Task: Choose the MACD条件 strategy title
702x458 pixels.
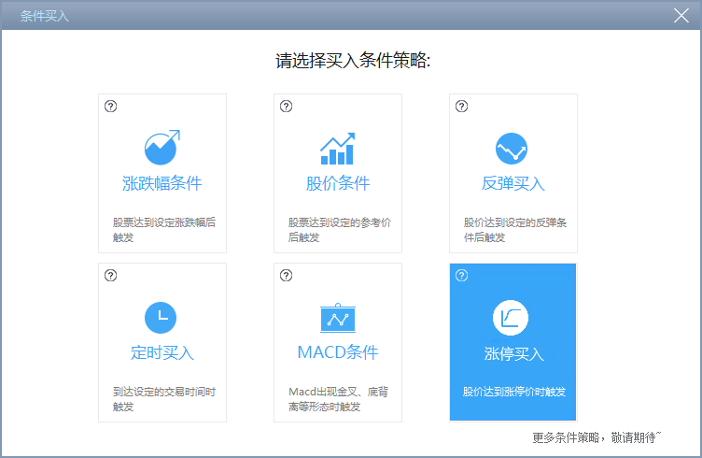Action: (x=338, y=352)
